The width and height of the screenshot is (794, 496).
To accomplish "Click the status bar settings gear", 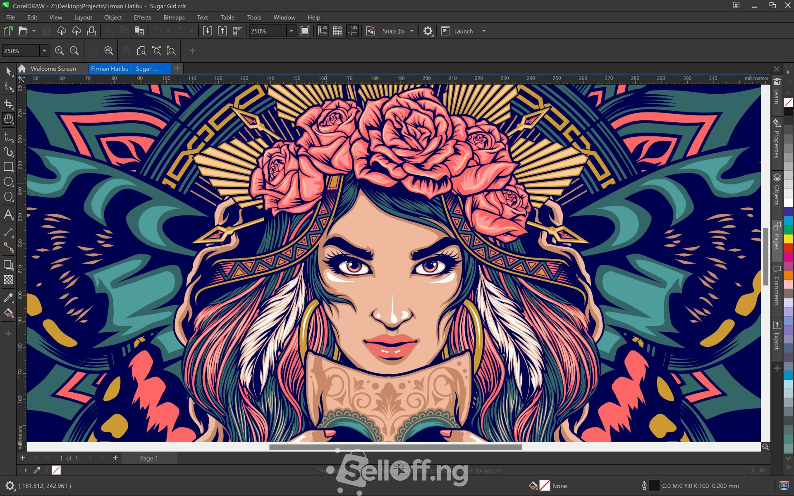I will [x=10, y=486].
